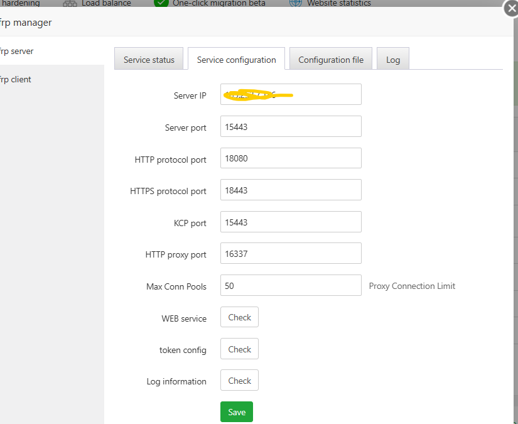Click the Load balance icon
518x424 pixels.
click(70, 3)
